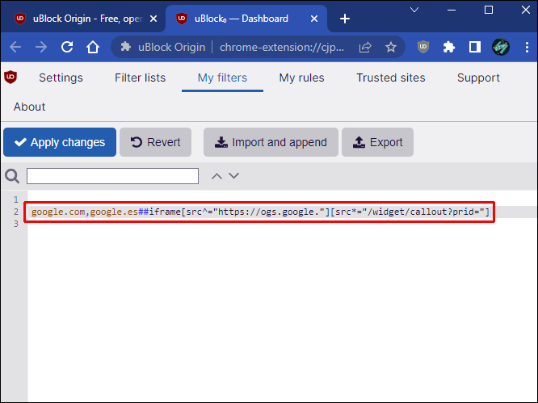This screenshot has height=403, width=538.
Task: Revert the filter edits
Action: click(155, 142)
